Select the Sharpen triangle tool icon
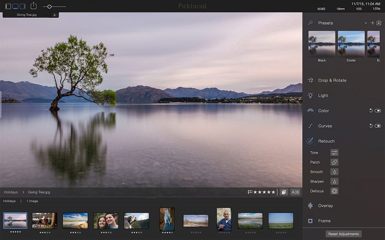The width and height of the screenshot is (385, 240). coord(334,181)
